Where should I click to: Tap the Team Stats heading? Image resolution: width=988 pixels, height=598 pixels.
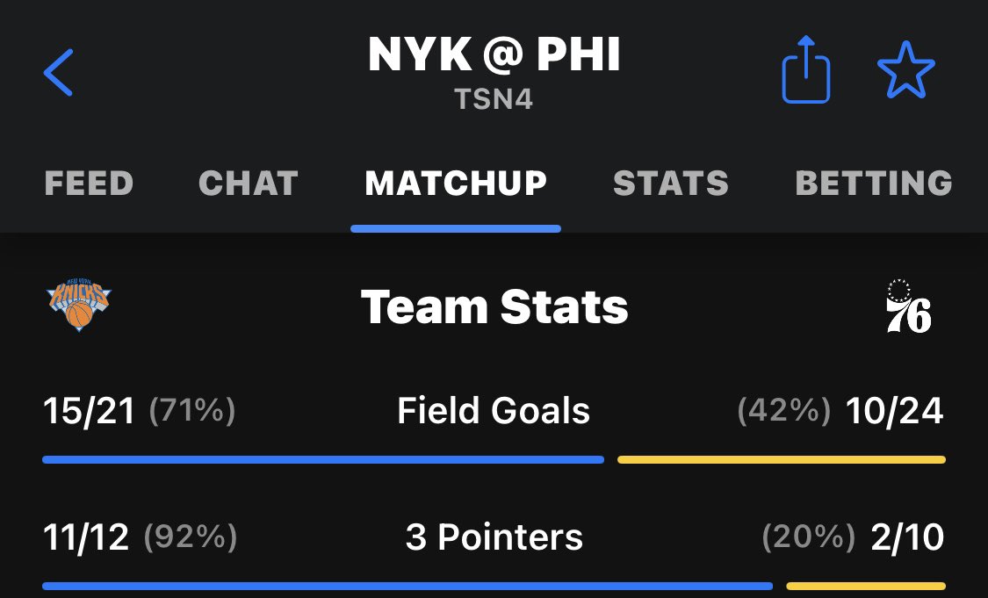click(x=494, y=306)
